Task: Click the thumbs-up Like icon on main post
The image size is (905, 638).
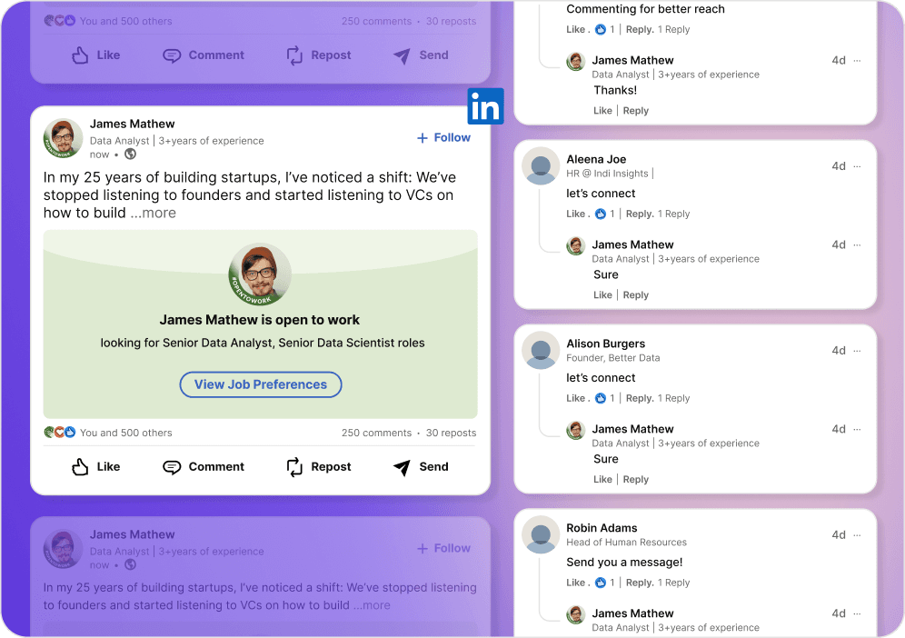Action: [x=81, y=467]
